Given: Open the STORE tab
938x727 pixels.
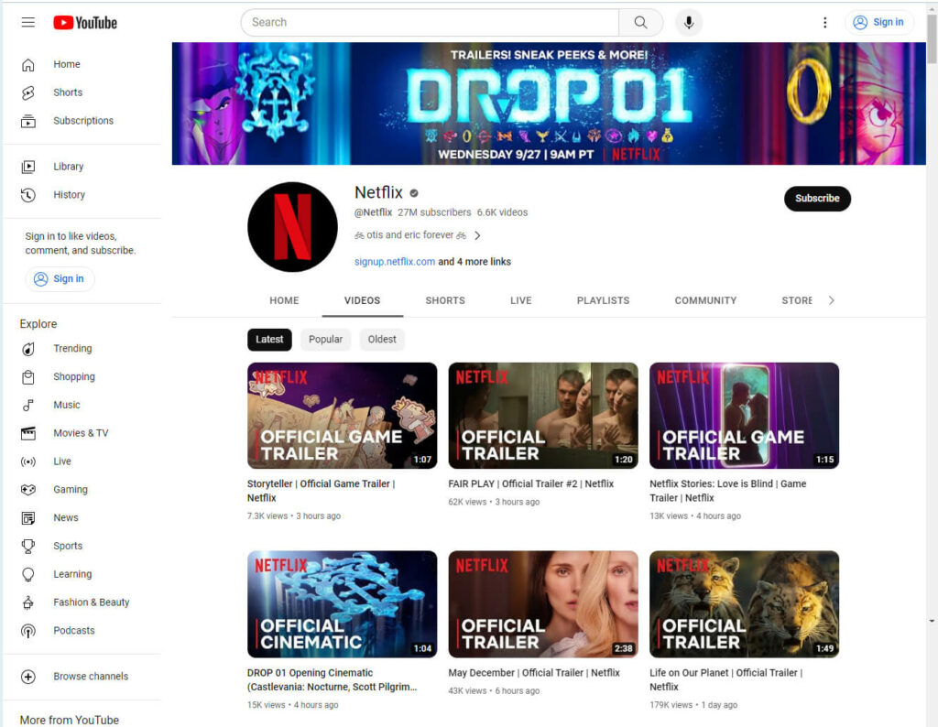Looking at the screenshot, I should (x=796, y=300).
